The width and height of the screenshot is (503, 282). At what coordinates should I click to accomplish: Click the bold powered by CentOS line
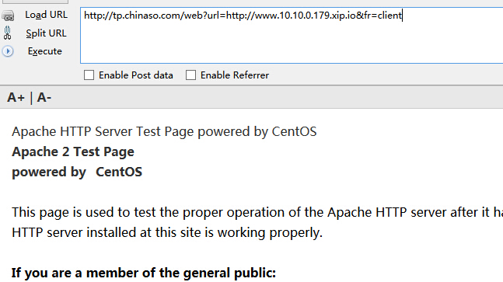click(77, 172)
